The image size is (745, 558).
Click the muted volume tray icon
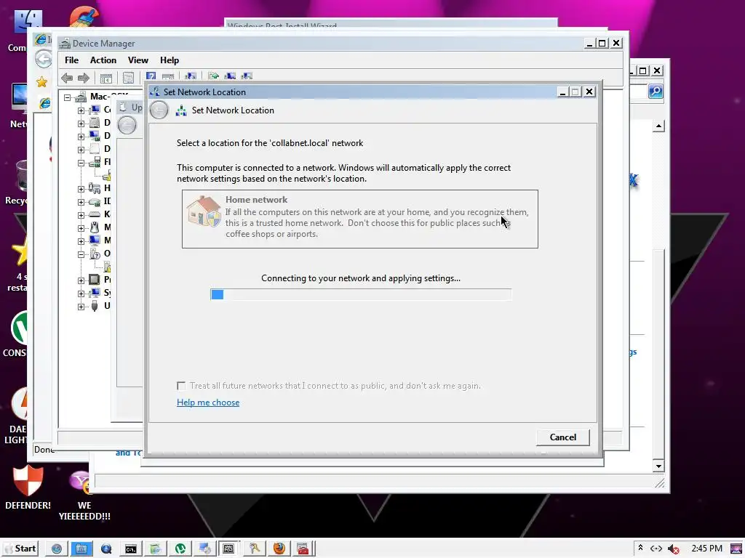(x=673, y=549)
